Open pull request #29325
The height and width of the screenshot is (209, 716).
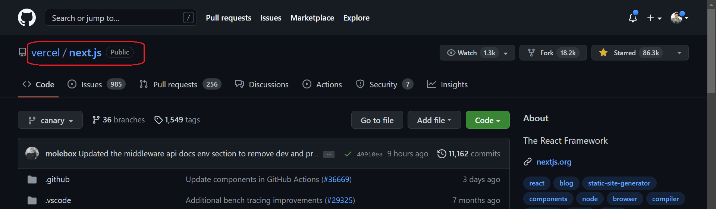point(340,200)
